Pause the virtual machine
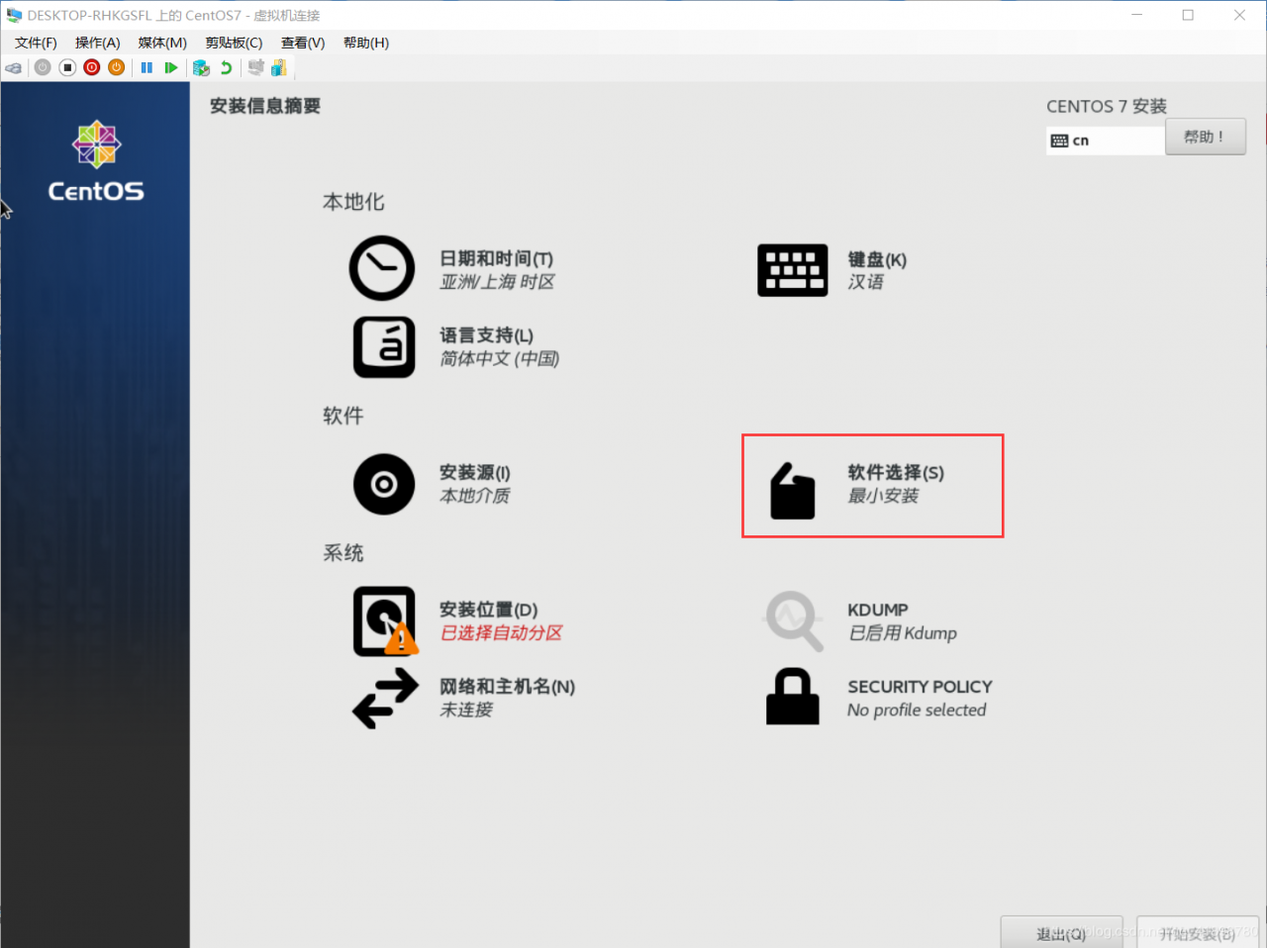The width and height of the screenshot is (1267, 948). coord(146,67)
